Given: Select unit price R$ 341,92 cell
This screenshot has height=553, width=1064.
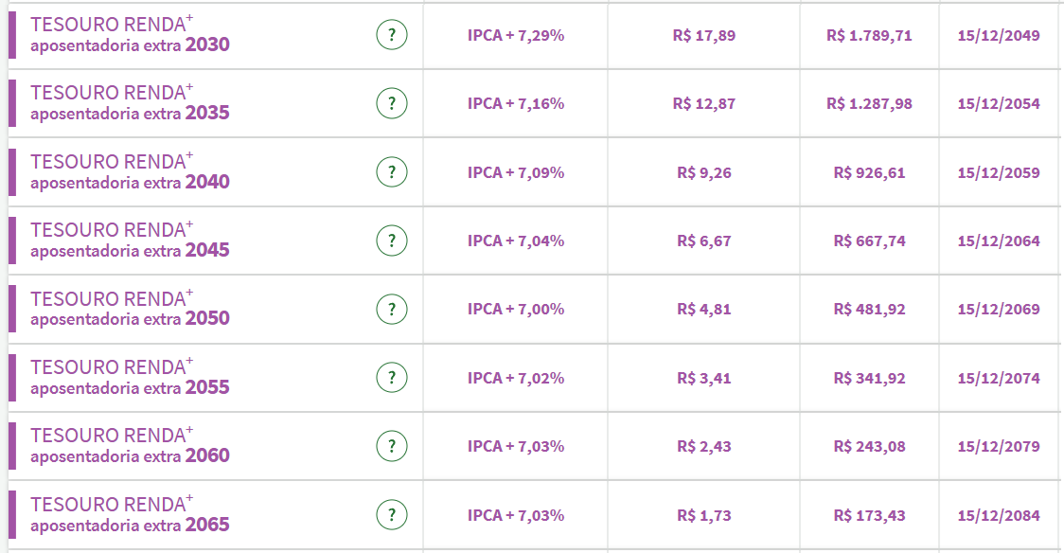Looking at the screenshot, I should click(x=869, y=378).
